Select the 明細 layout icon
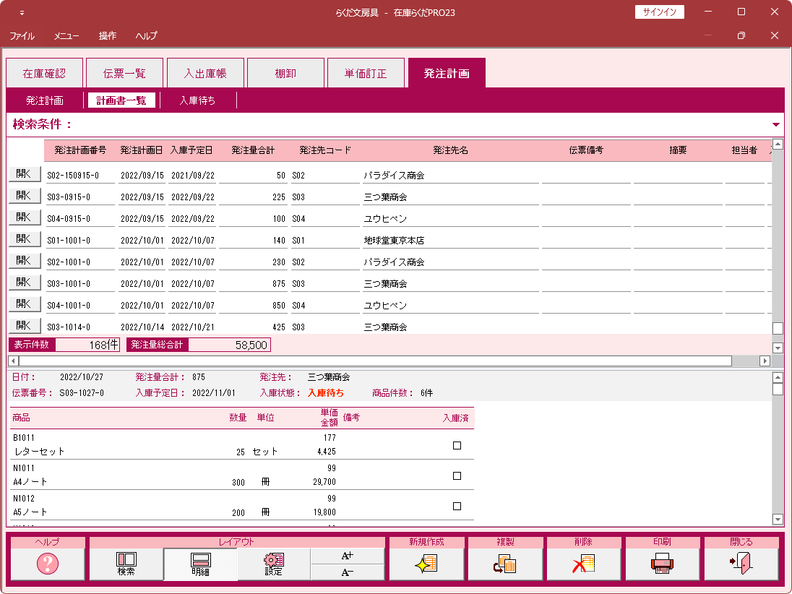The image size is (792, 594). [x=200, y=564]
